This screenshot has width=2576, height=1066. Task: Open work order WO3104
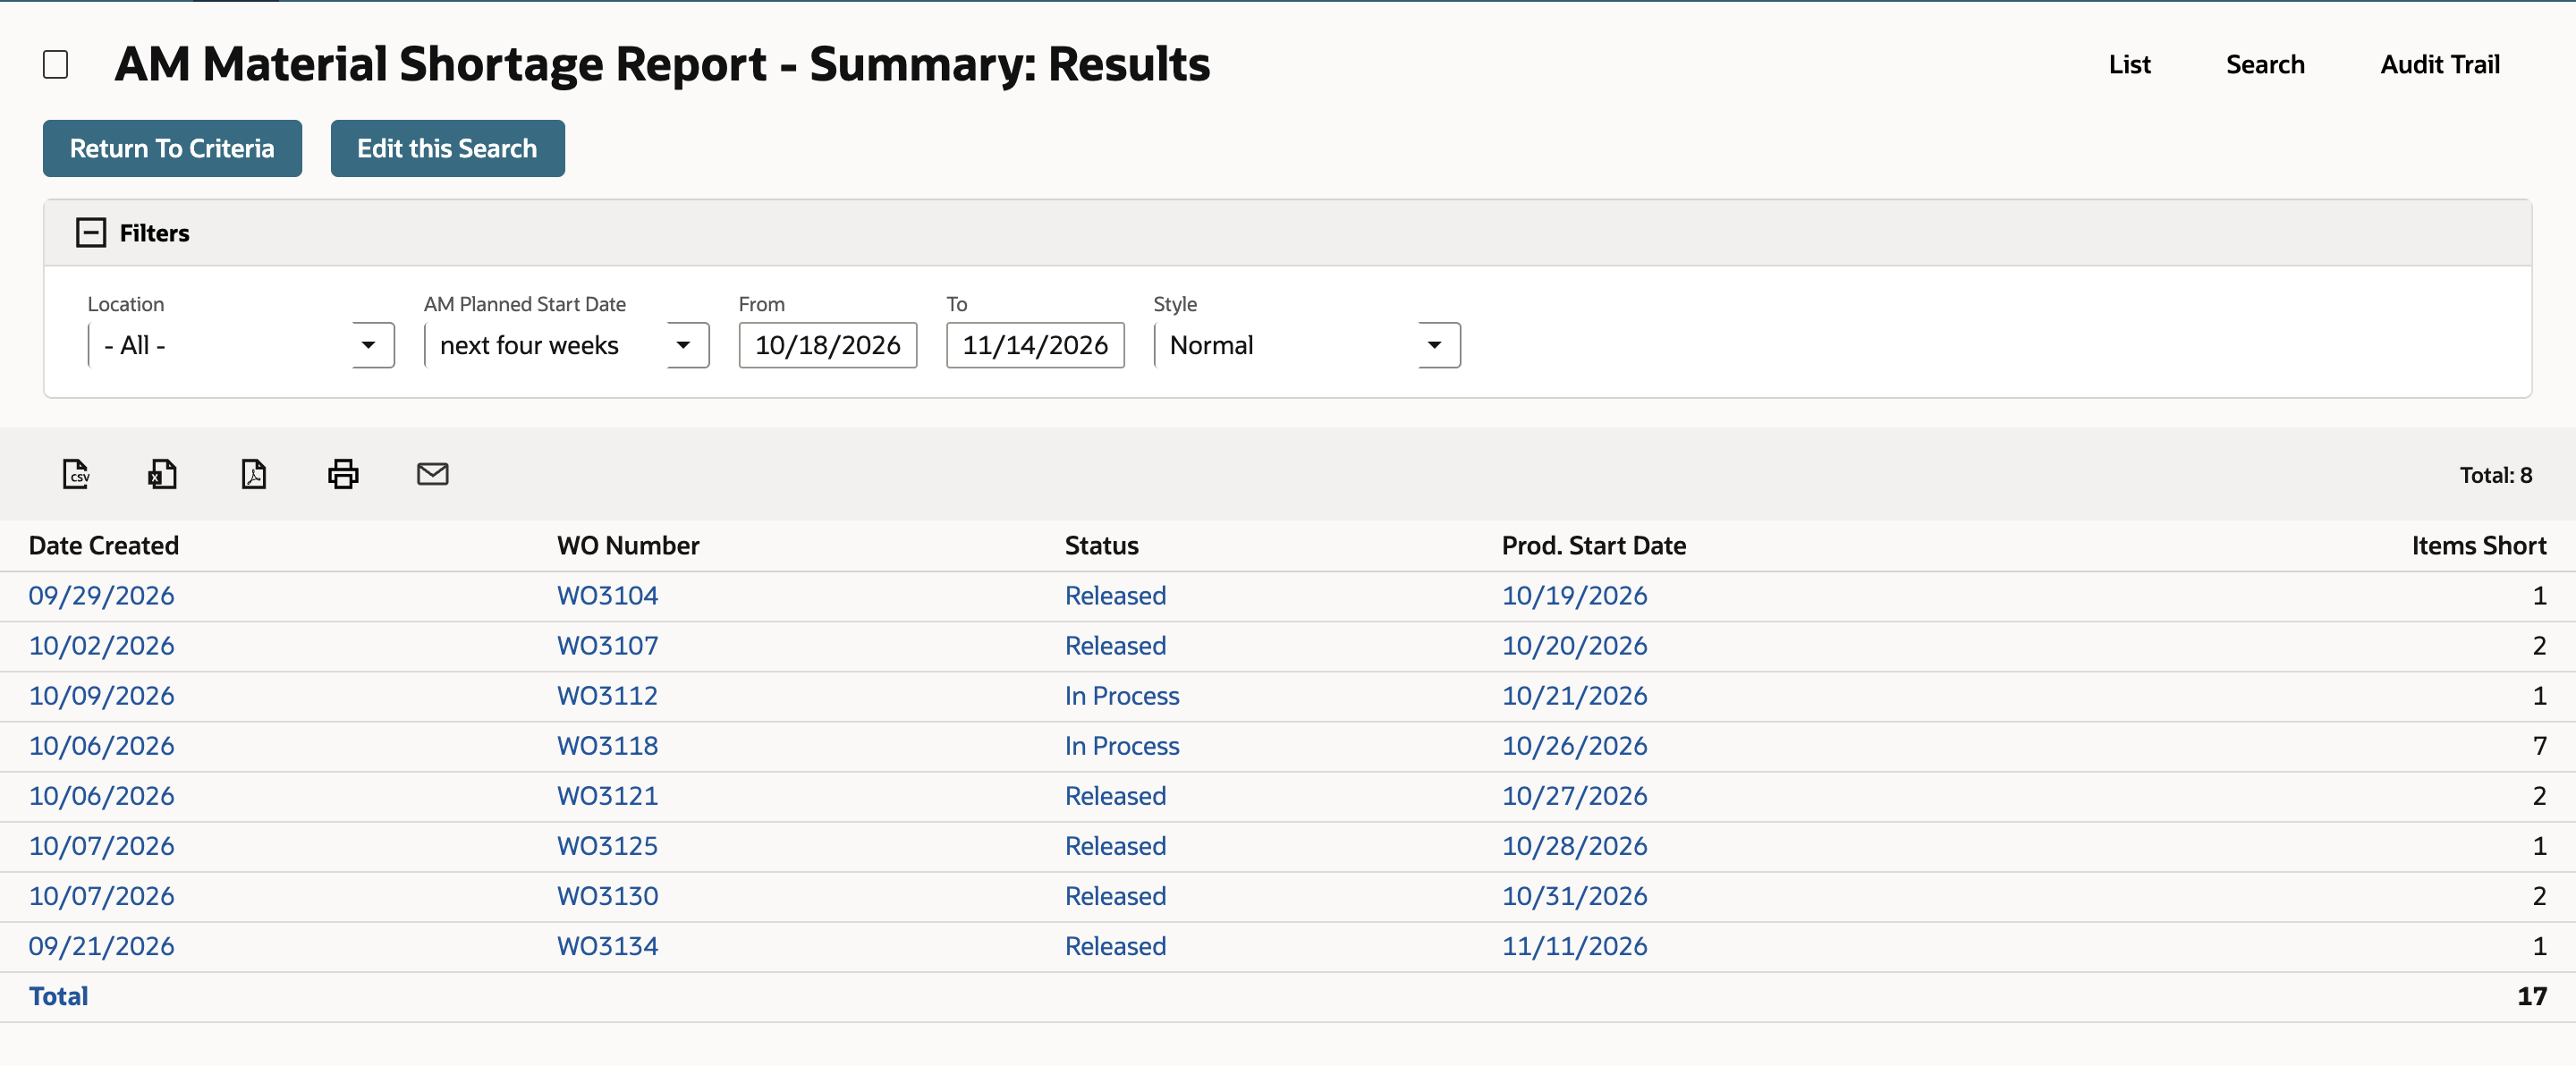pyautogui.click(x=607, y=596)
